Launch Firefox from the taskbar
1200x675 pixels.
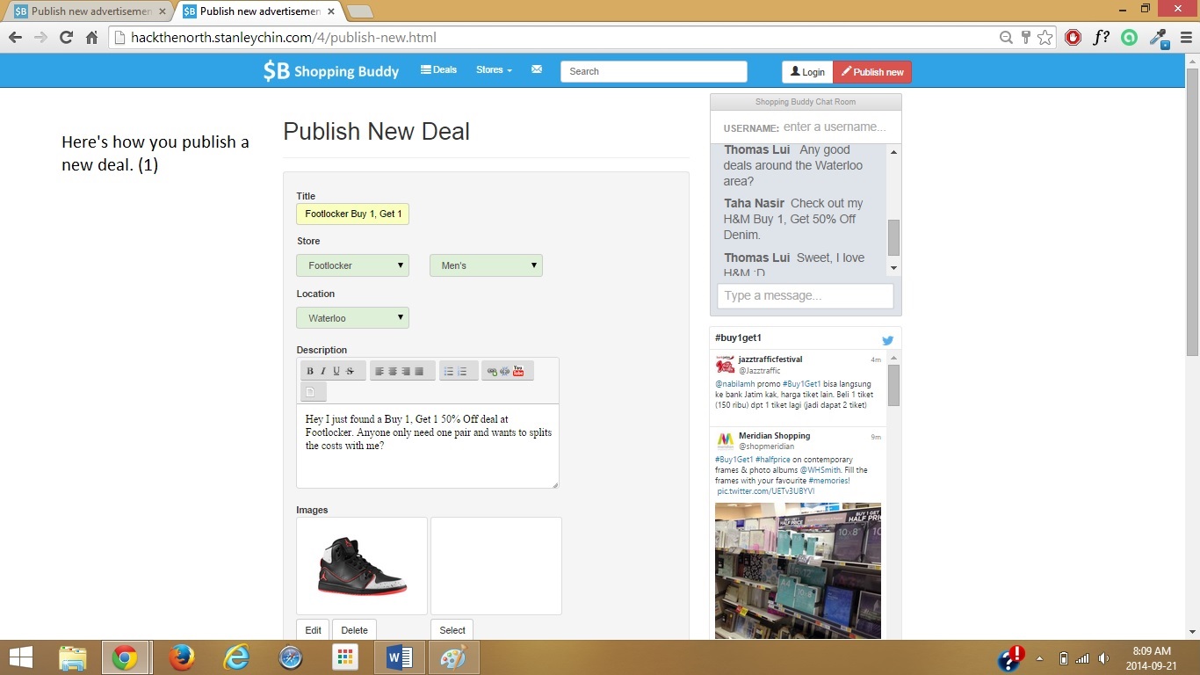coord(182,657)
